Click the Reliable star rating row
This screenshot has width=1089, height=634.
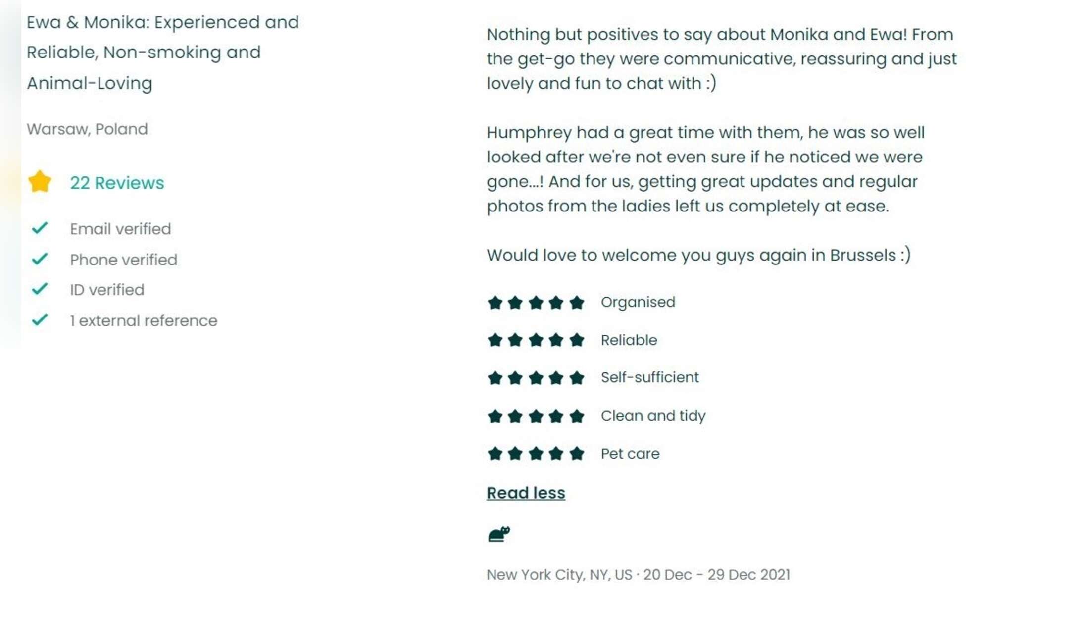pyautogui.click(x=572, y=340)
